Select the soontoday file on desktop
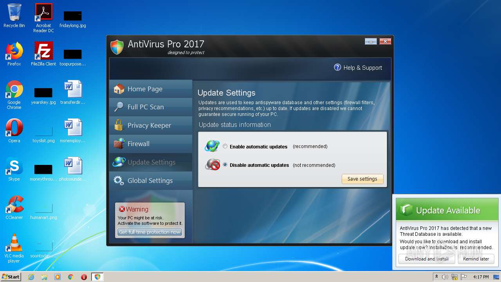This screenshot has width=501, height=282. click(x=43, y=249)
